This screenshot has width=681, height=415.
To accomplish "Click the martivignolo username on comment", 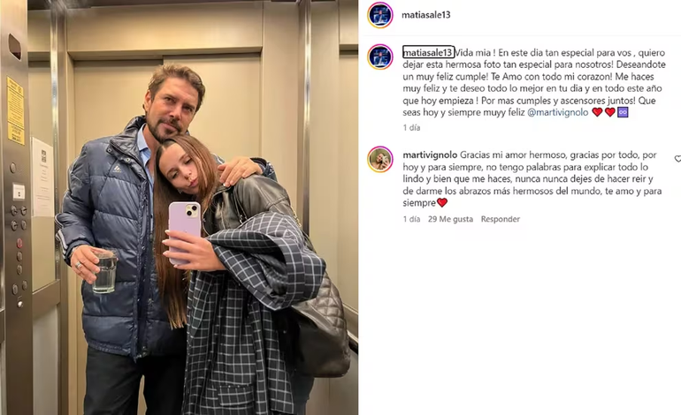I will coord(430,155).
